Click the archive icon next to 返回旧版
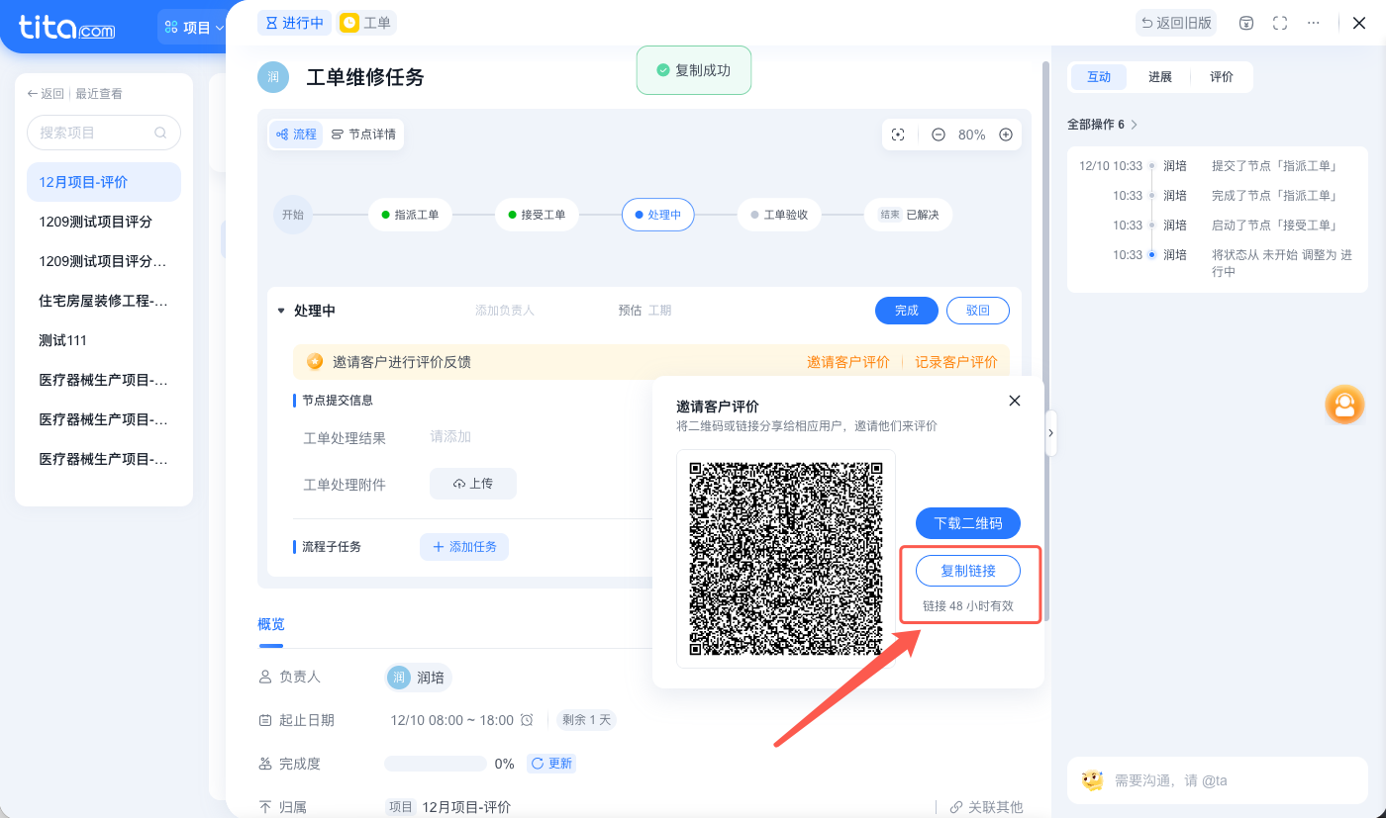Viewport: 1386px width, 818px height. click(1246, 23)
